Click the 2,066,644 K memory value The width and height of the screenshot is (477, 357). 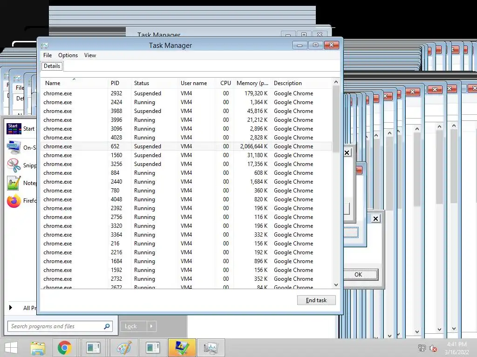tap(254, 146)
